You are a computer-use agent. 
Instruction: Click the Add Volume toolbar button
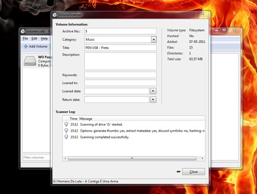tap(36, 47)
